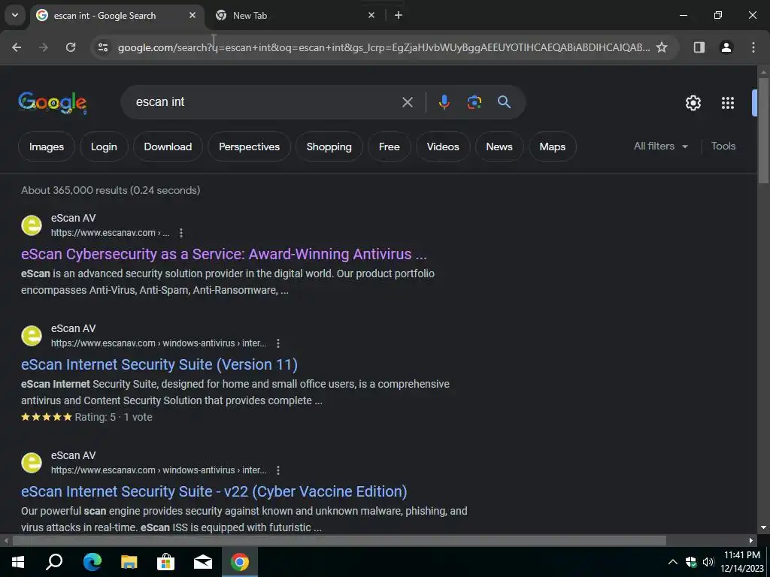Open Chrome side panel
Screen dimensions: 770x577
[699, 47]
